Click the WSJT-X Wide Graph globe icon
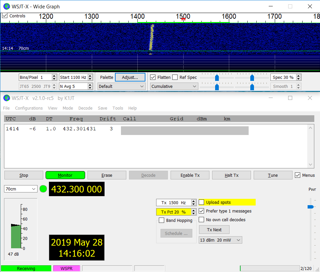The image size is (320, 272). (6, 6)
